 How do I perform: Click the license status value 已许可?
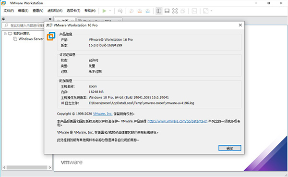[94, 60]
